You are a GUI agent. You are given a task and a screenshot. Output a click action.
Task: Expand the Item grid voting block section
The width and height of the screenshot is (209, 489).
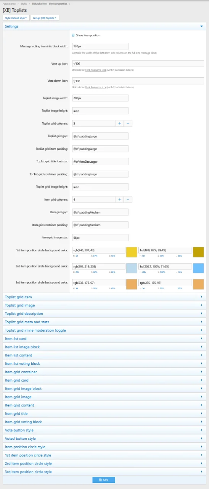click(104, 422)
